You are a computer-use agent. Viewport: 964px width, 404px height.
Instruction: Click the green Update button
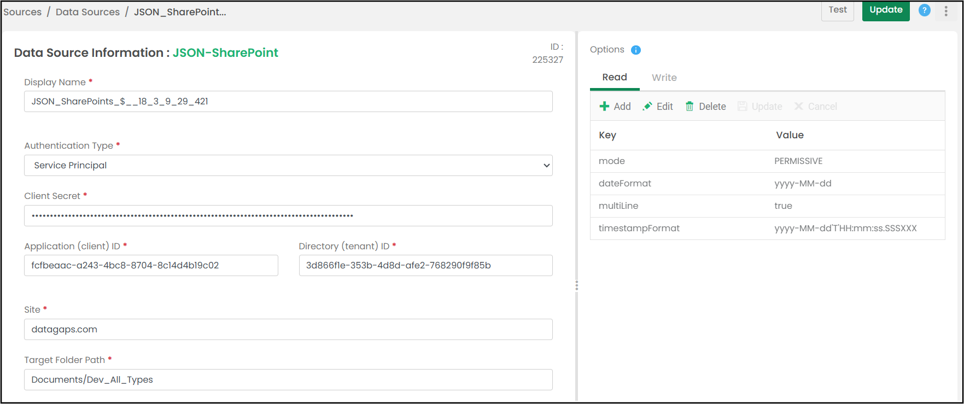(886, 10)
